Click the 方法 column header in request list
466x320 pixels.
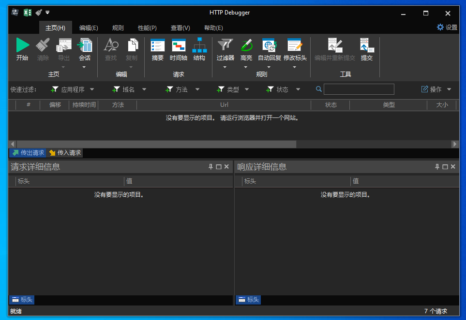(x=118, y=105)
